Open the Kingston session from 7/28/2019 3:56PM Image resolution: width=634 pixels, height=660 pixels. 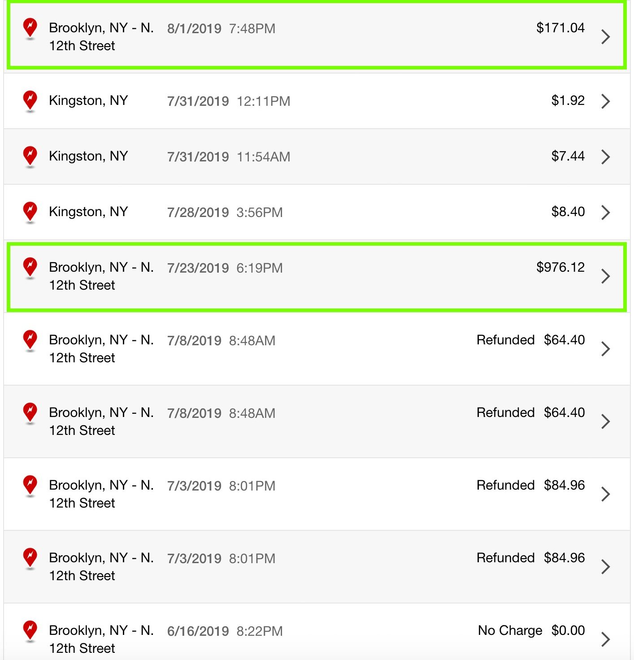coord(317,213)
